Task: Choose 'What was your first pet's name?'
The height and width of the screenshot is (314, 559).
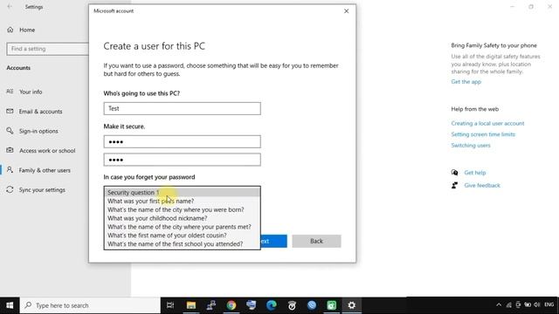Action: (183, 201)
